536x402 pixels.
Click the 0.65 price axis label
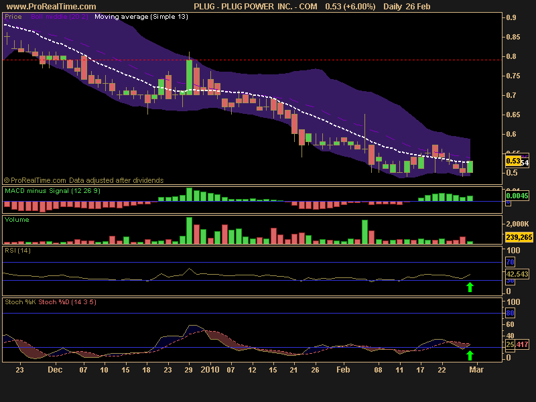pyautogui.click(x=513, y=115)
